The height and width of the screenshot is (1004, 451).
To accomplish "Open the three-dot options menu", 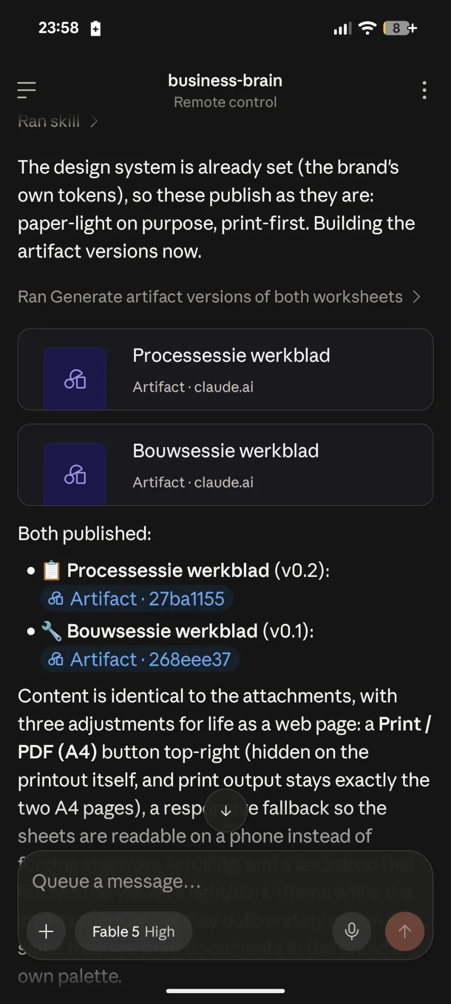I will coord(424,90).
